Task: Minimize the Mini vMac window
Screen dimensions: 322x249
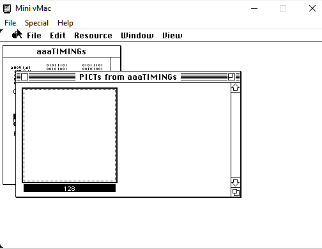Action: coord(254,8)
